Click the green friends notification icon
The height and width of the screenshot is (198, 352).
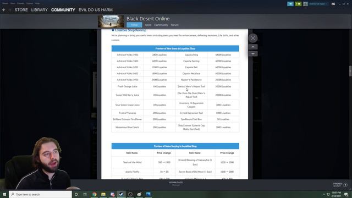(x=298, y=4)
